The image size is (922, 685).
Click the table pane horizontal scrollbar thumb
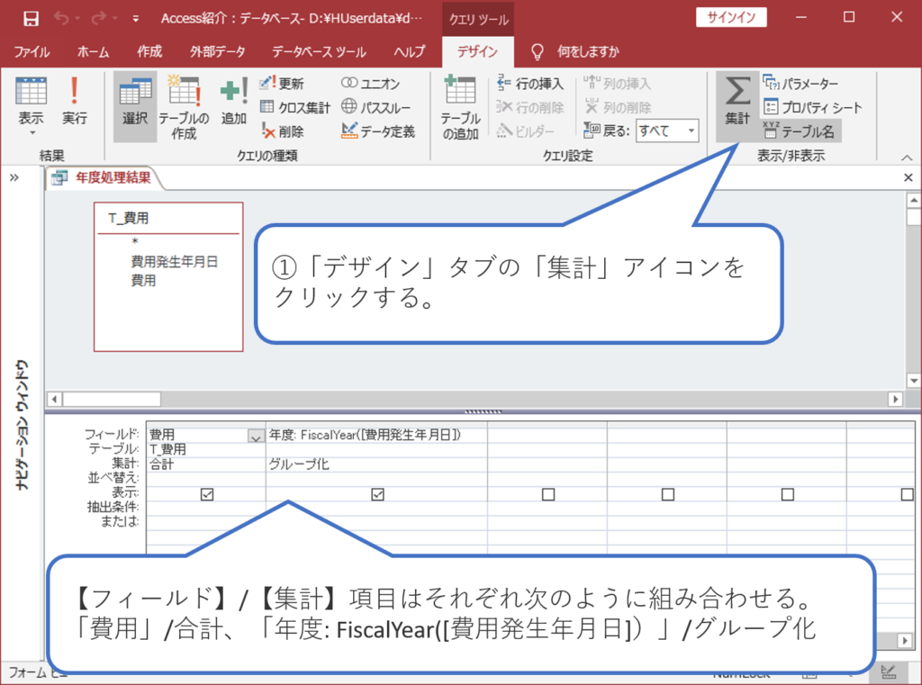tap(112, 400)
